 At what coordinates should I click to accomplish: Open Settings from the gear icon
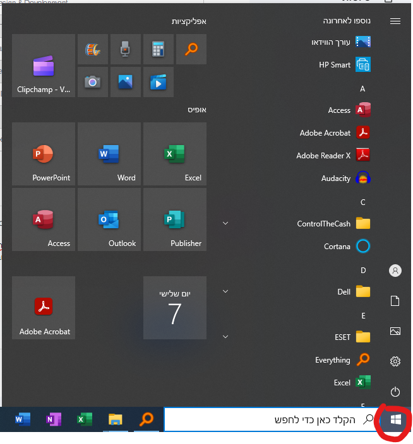pyautogui.click(x=395, y=361)
